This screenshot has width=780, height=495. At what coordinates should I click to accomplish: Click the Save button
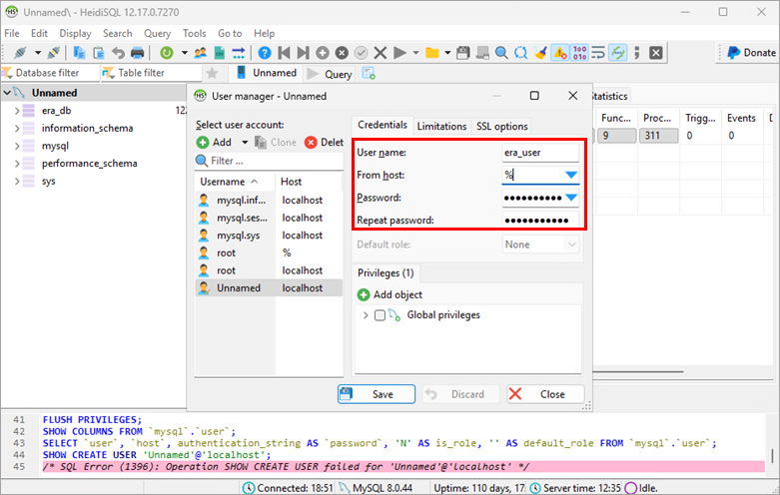click(x=377, y=394)
